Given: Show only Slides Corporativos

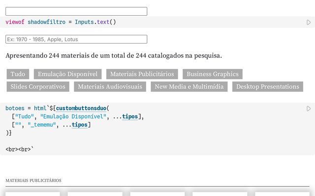Looking at the screenshot, I should [x=38, y=87].
